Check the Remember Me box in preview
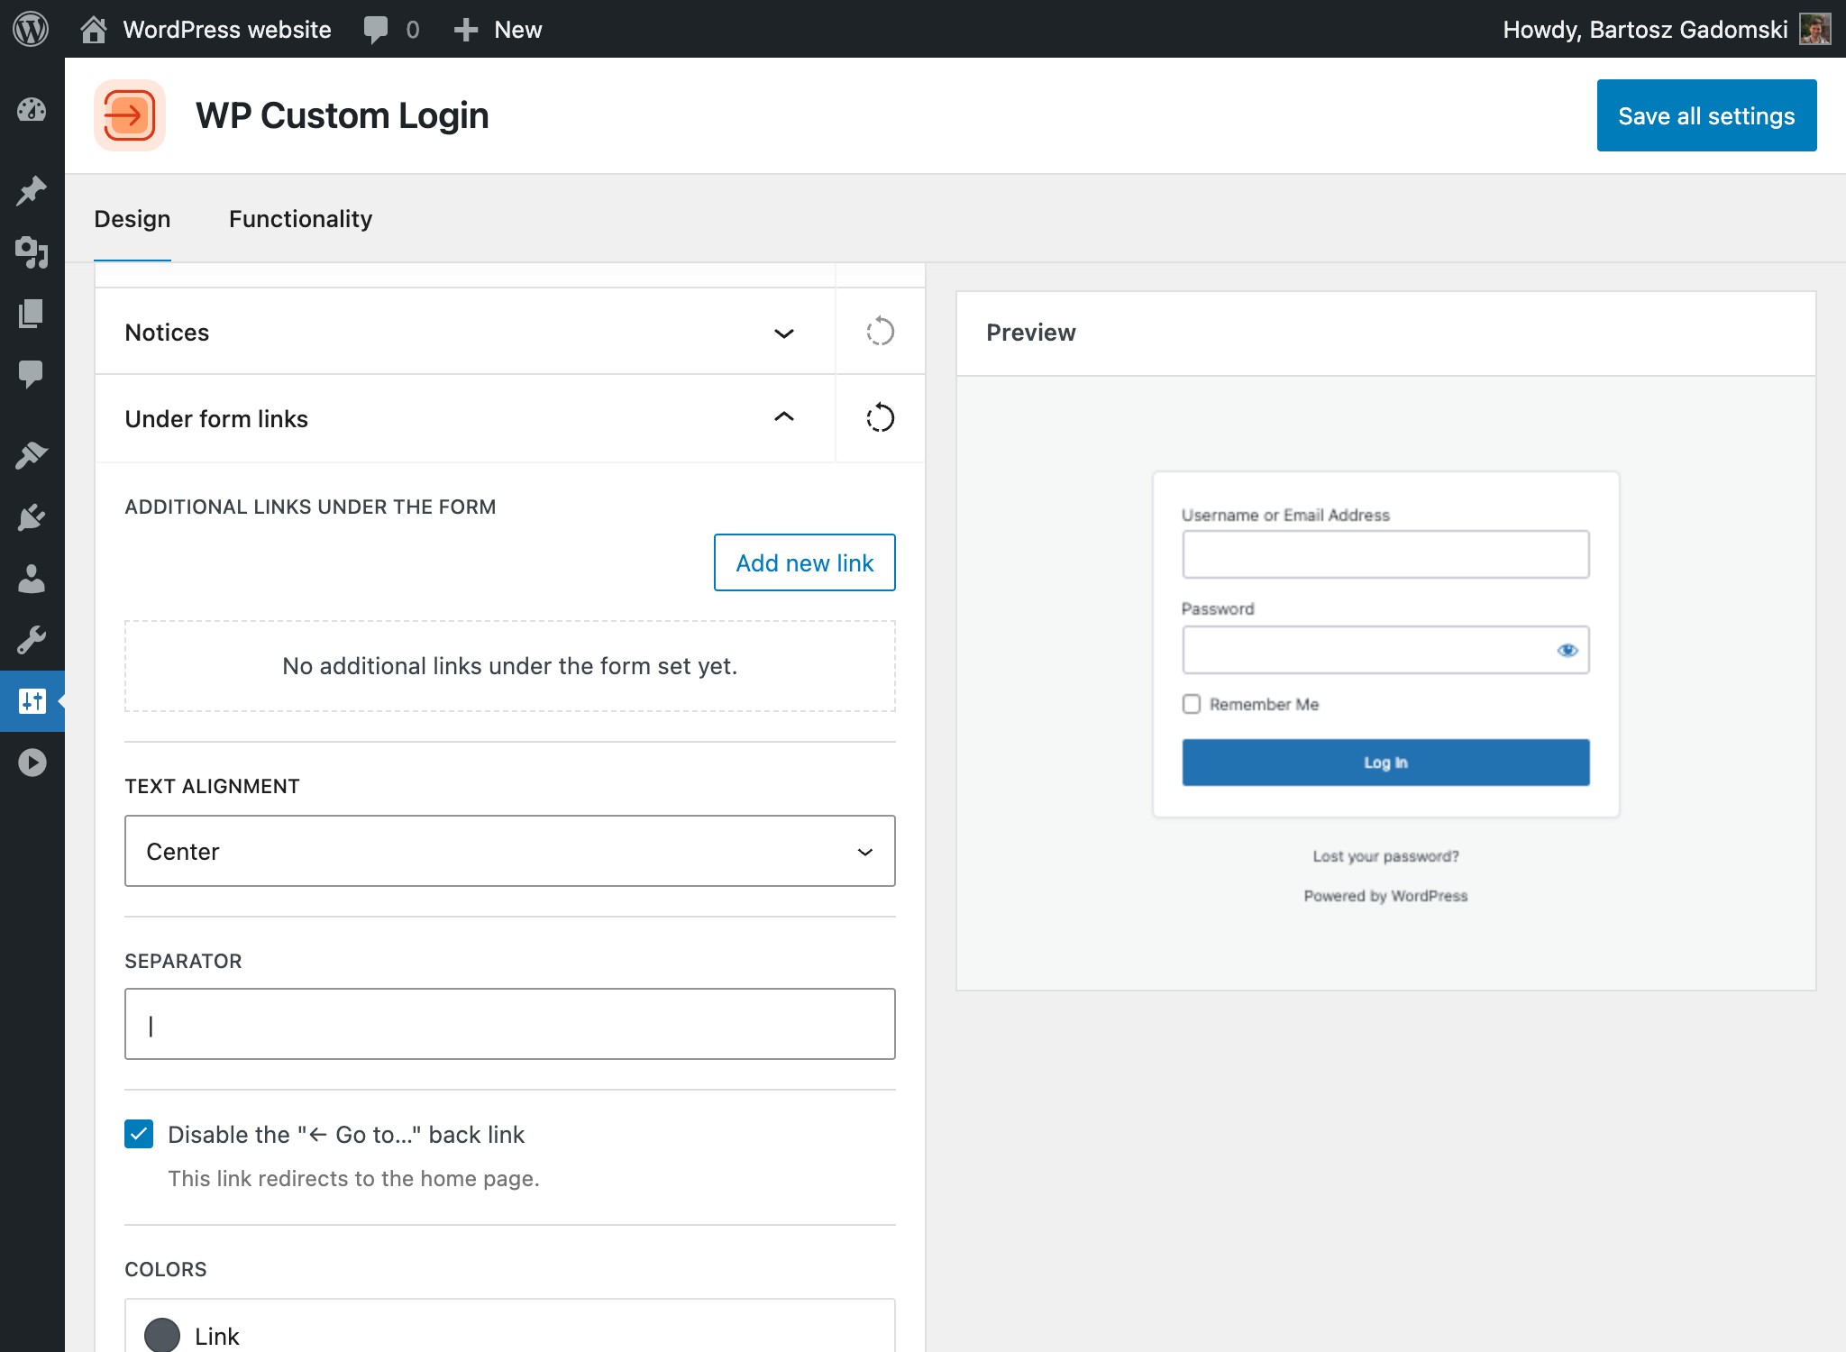1846x1352 pixels. click(1191, 704)
